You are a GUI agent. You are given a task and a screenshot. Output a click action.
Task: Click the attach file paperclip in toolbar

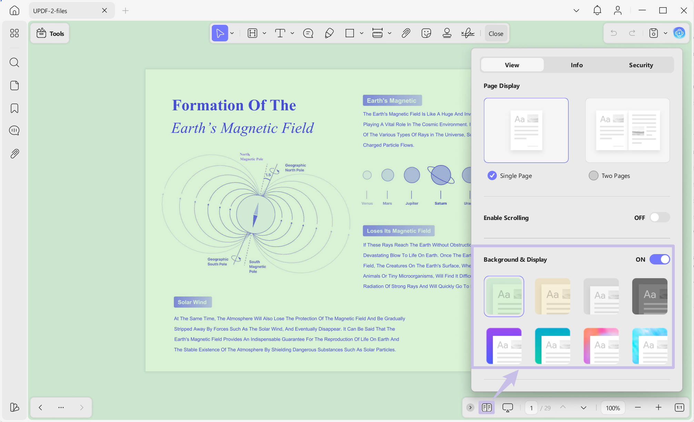point(406,33)
